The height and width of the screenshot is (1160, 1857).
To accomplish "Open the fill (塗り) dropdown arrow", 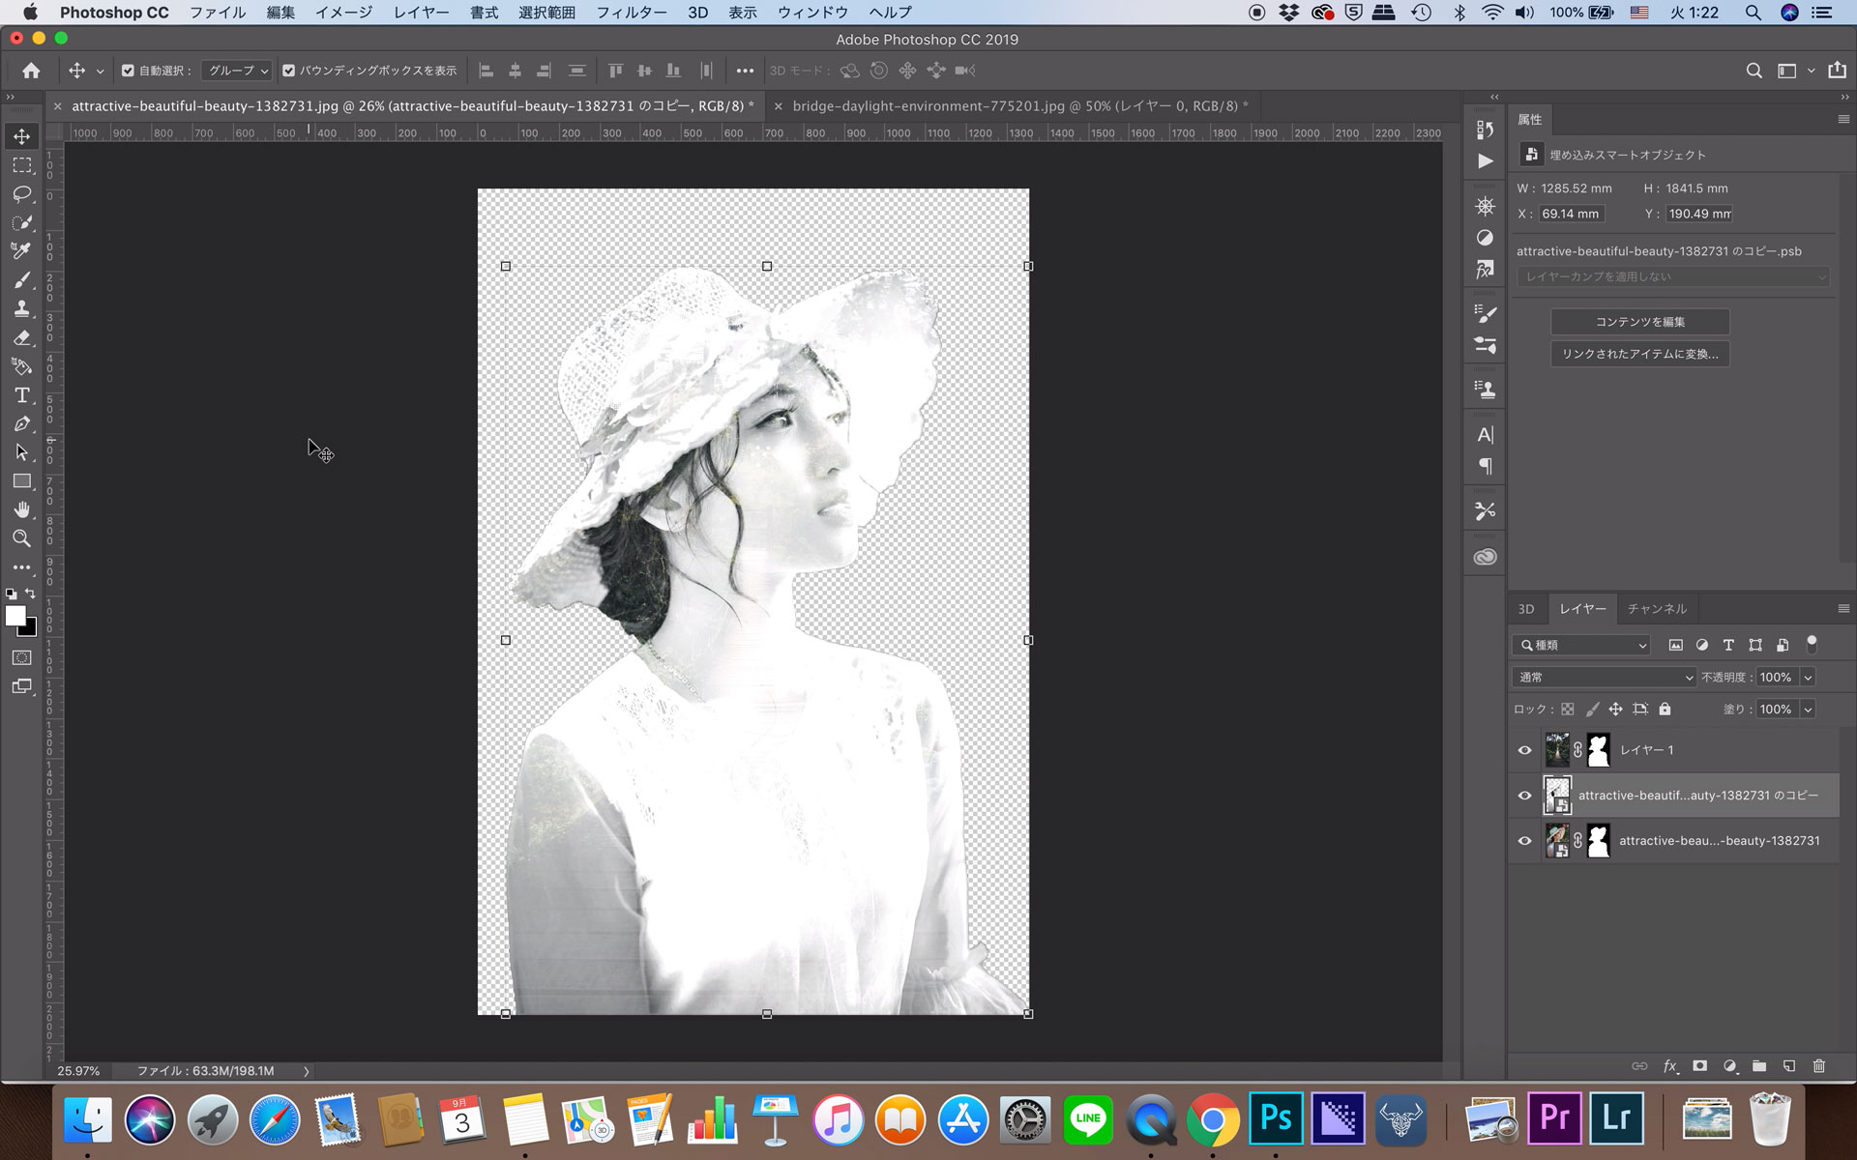I will (x=1807, y=709).
